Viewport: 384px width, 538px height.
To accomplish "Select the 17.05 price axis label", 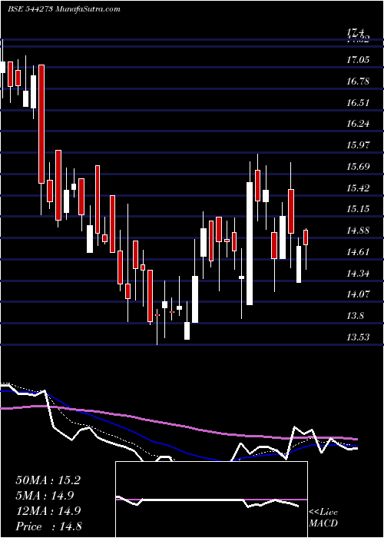I will [x=359, y=60].
